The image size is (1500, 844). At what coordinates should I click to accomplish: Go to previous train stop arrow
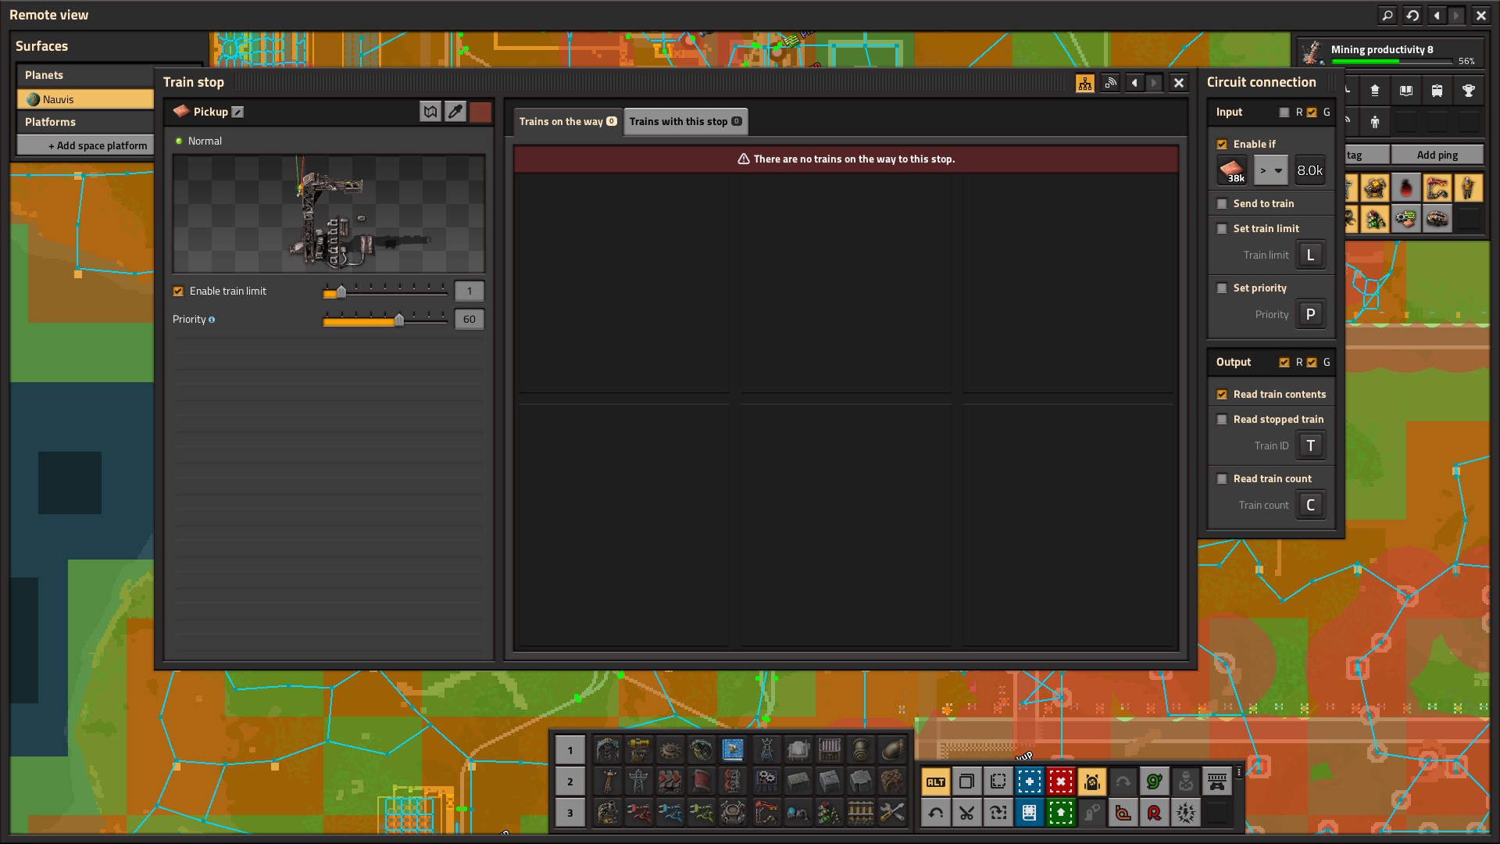click(1134, 83)
